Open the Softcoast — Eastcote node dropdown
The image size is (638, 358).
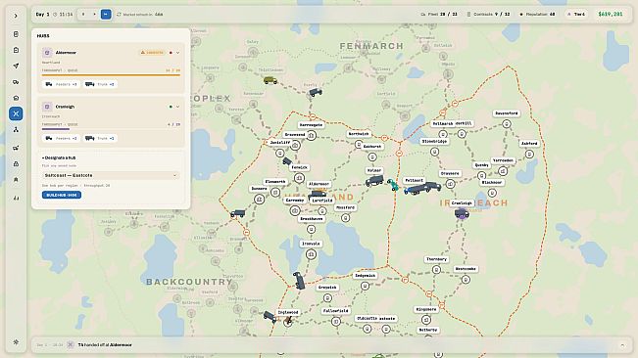tap(111, 175)
